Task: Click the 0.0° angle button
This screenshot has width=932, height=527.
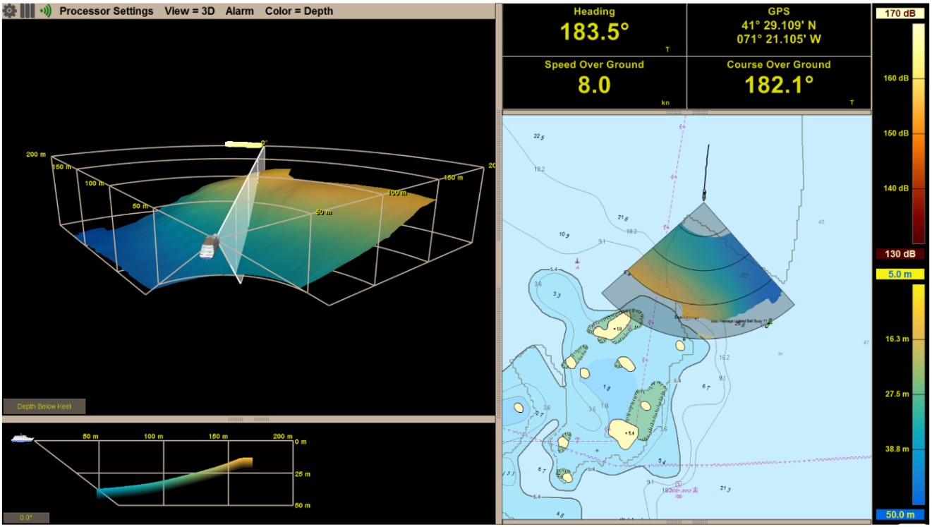Action: [26, 518]
